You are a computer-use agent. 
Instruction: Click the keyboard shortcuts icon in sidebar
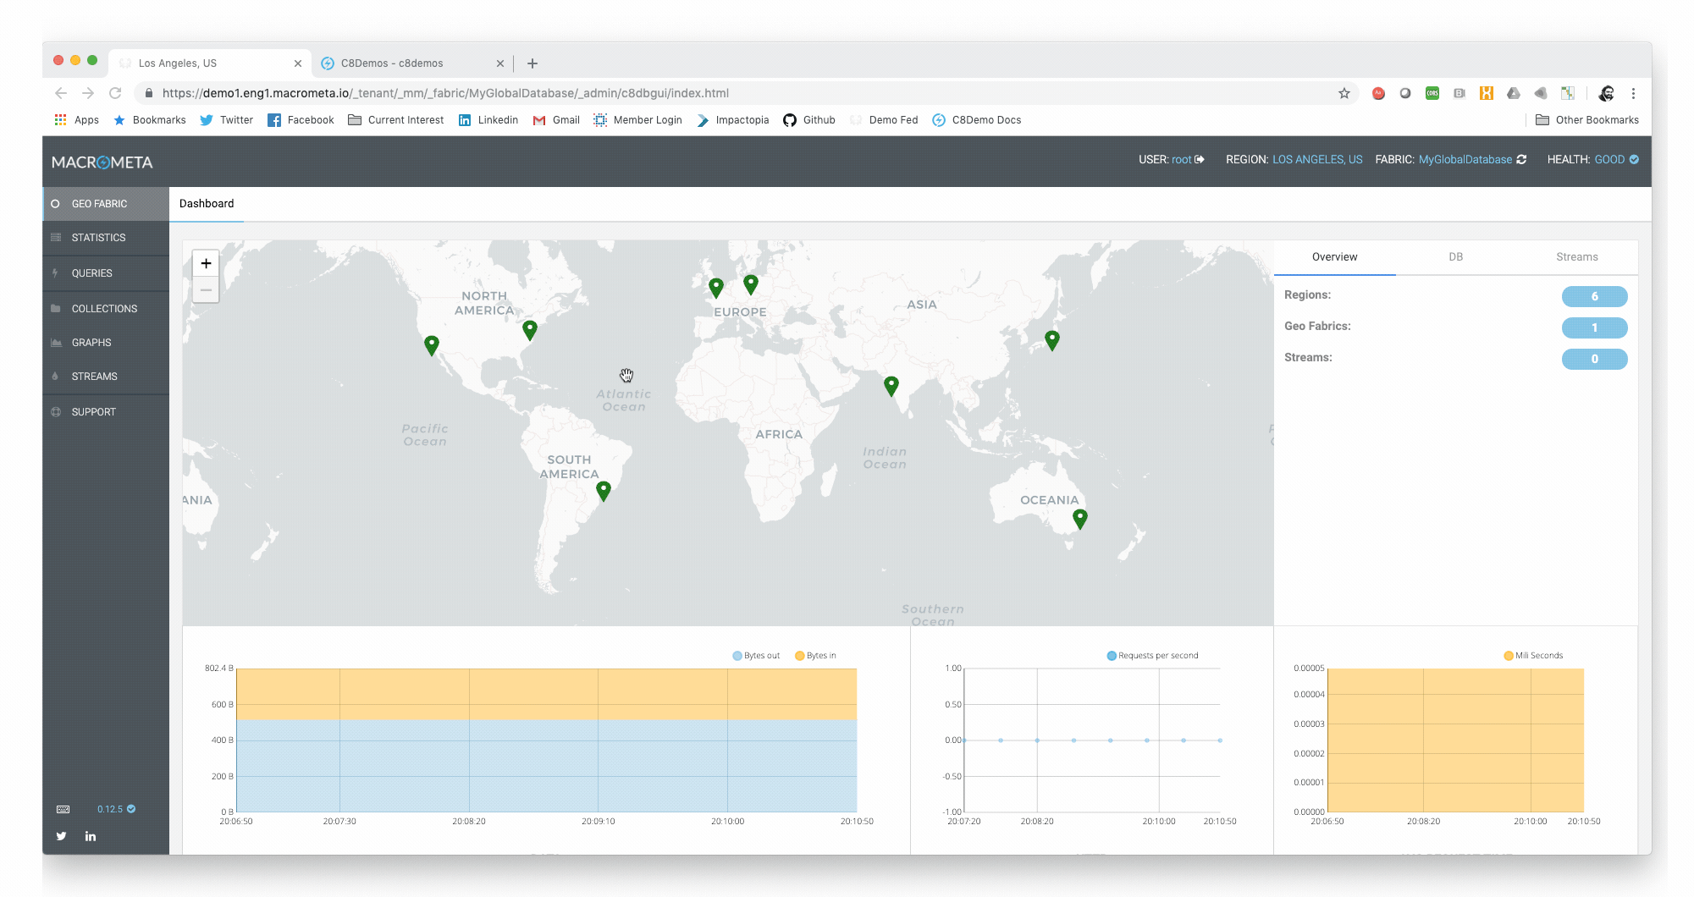(63, 810)
